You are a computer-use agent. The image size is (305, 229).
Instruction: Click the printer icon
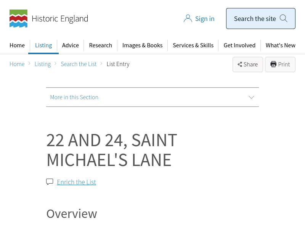pos(273,65)
